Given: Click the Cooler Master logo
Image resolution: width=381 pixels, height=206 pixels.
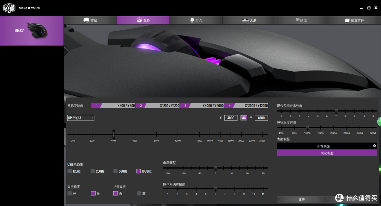Looking at the screenshot, I should (9, 8).
